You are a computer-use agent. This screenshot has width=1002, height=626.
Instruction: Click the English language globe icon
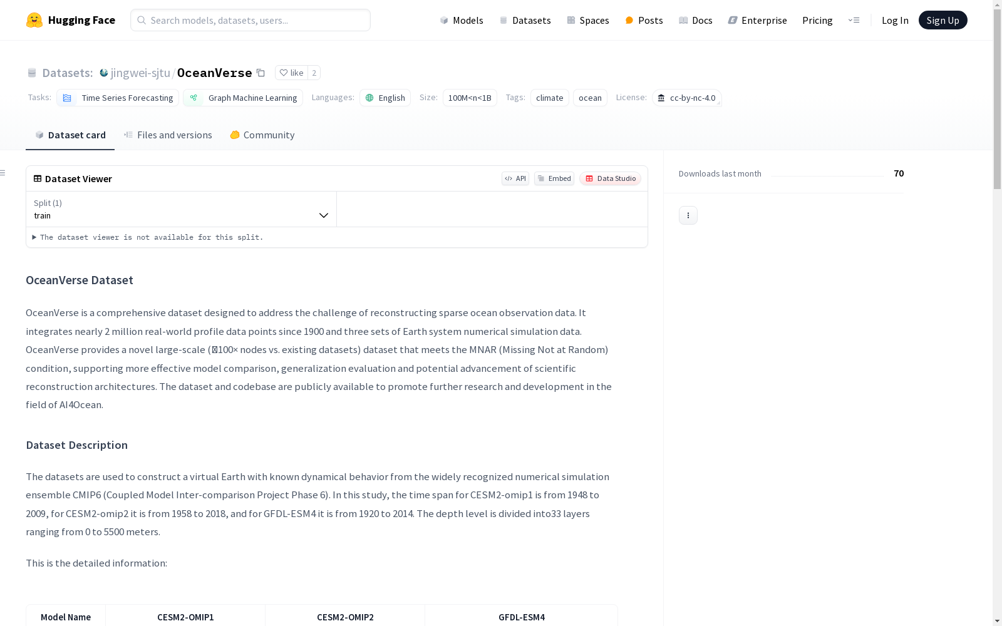(369, 98)
